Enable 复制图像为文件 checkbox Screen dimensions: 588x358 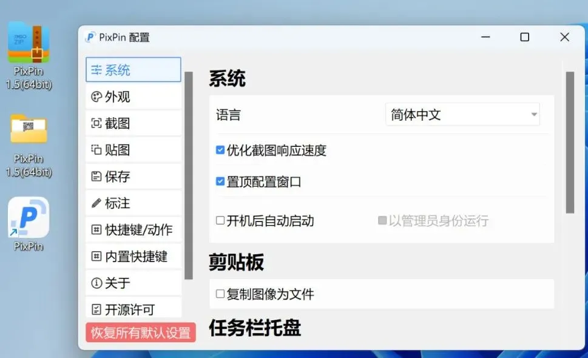pos(220,294)
